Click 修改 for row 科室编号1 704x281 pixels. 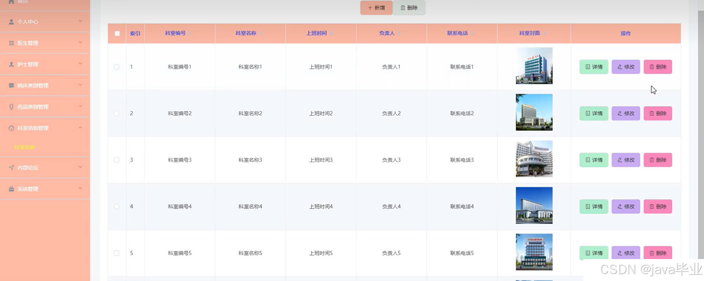pyautogui.click(x=626, y=67)
